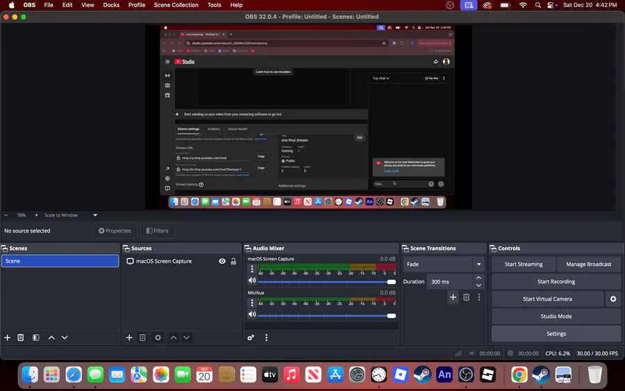The width and height of the screenshot is (625, 391).
Task: Move source up arrow in Sources panel
Action: 174,338
